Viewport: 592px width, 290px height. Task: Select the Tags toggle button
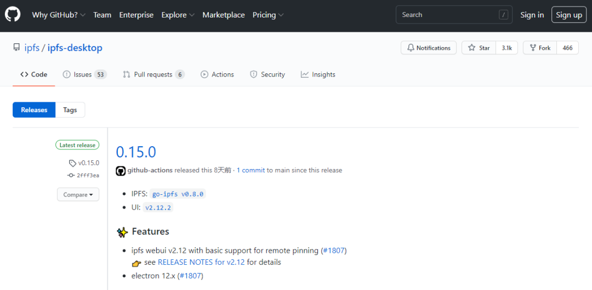tap(70, 110)
